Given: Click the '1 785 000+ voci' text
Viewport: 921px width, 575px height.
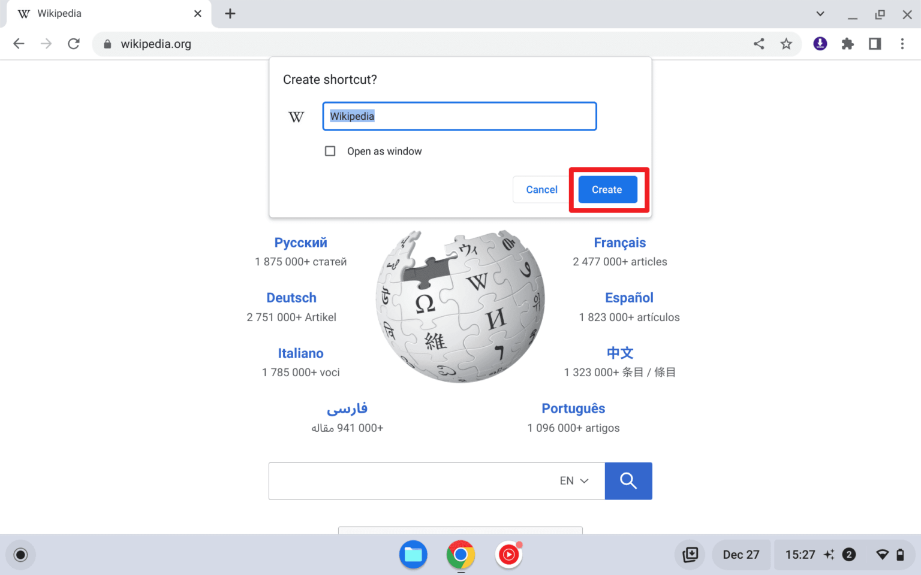Looking at the screenshot, I should click(300, 373).
